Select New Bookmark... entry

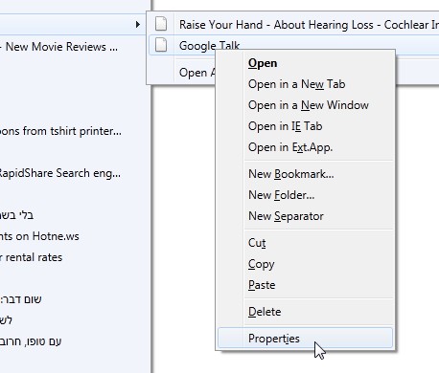[305, 174]
